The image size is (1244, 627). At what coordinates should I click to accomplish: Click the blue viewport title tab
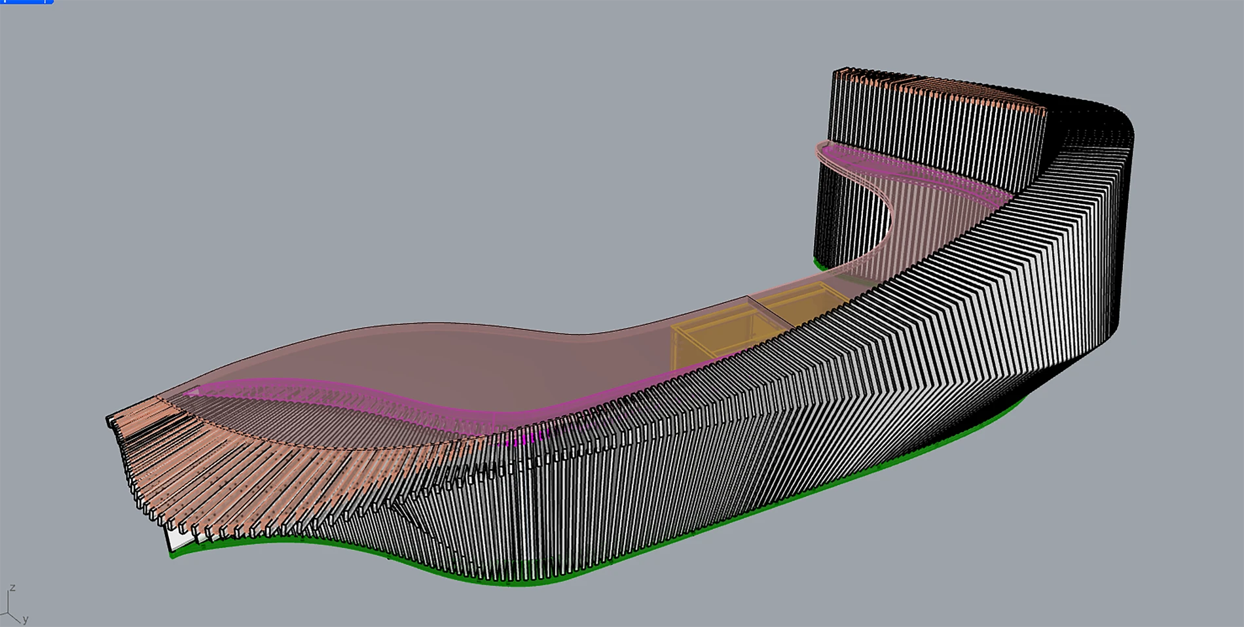click(26, 2)
